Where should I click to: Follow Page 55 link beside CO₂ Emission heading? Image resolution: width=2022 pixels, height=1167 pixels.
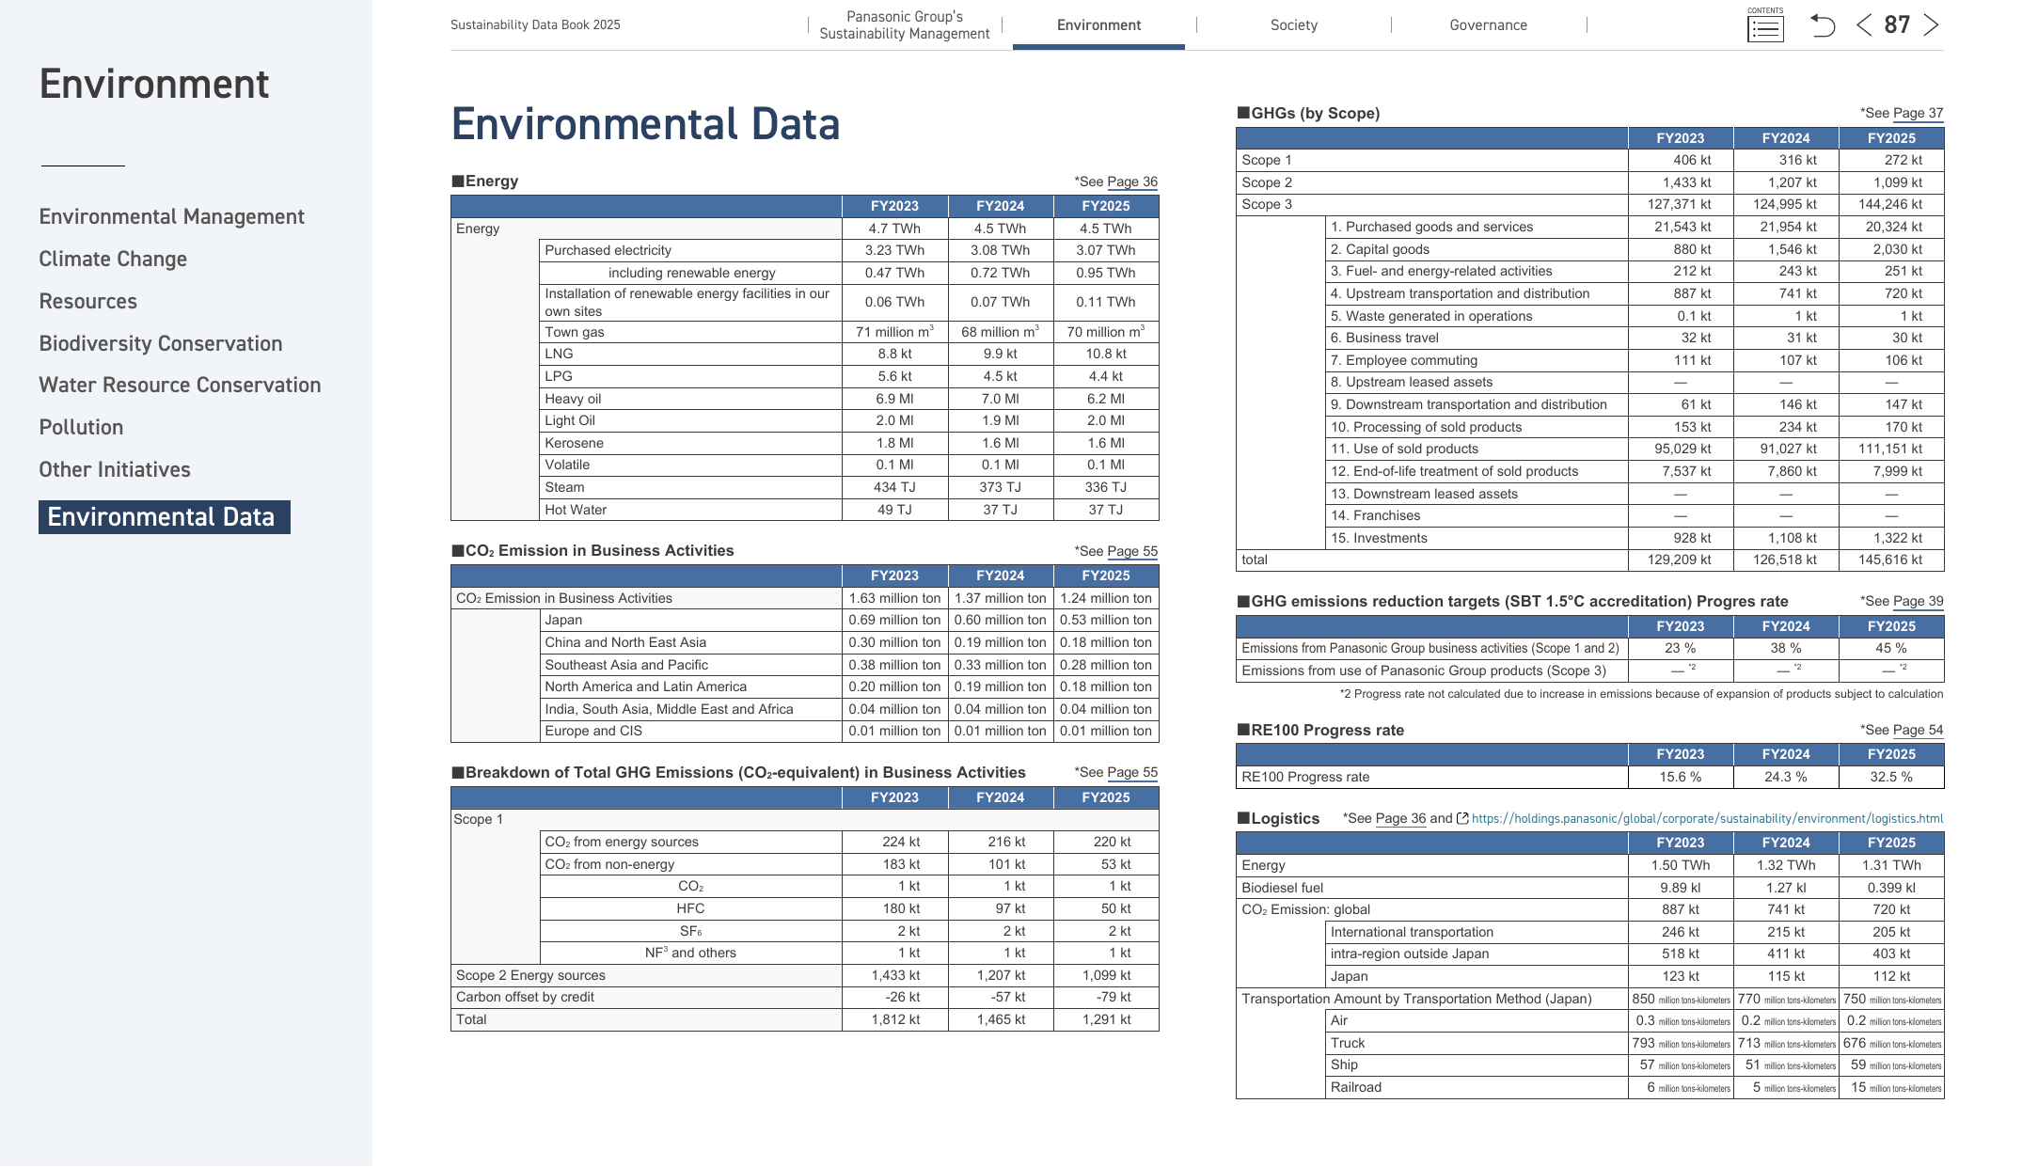point(1132,551)
